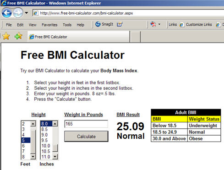Viewport: 224px width, 170px height.
Task: Open the Favorites menu
Action: pos(49,25)
